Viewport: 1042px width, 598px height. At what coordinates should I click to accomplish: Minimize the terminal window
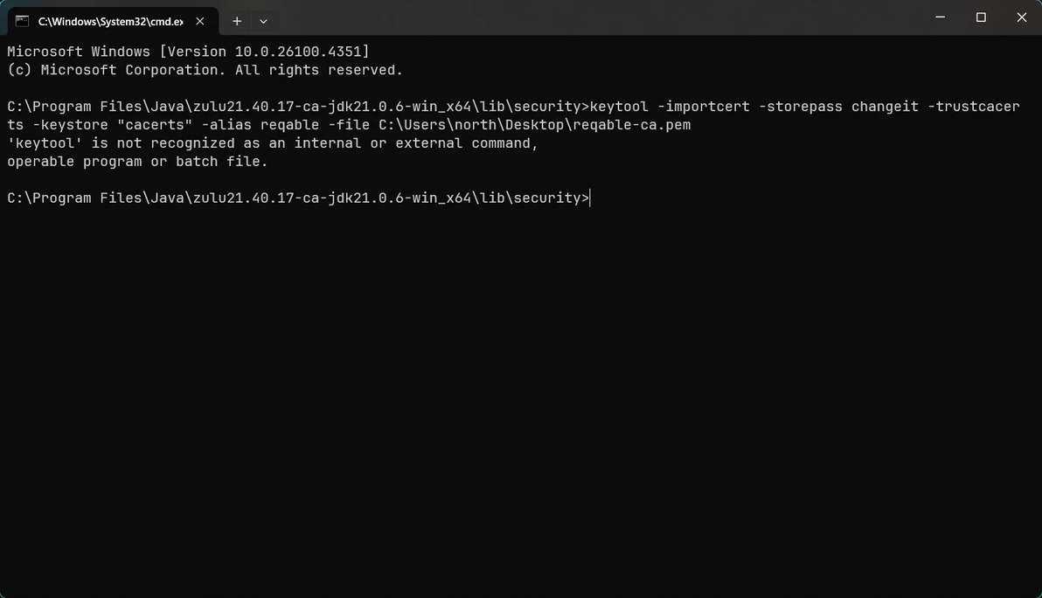pyautogui.click(x=941, y=17)
